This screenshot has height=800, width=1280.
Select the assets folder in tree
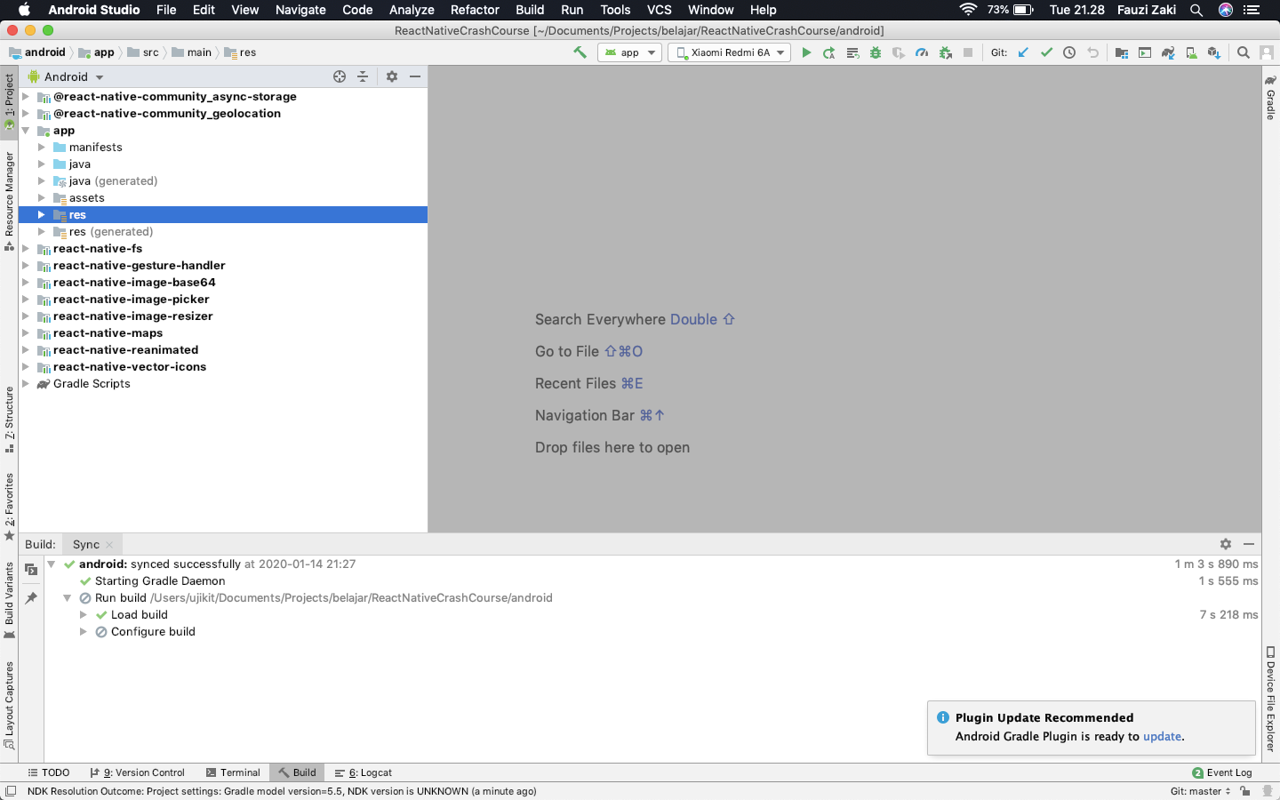pyautogui.click(x=87, y=198)
